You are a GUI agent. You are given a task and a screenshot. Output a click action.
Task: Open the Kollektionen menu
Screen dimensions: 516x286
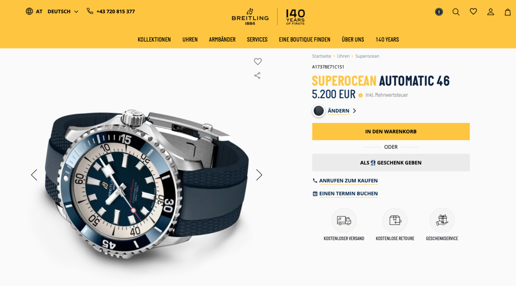pos(154,40)
